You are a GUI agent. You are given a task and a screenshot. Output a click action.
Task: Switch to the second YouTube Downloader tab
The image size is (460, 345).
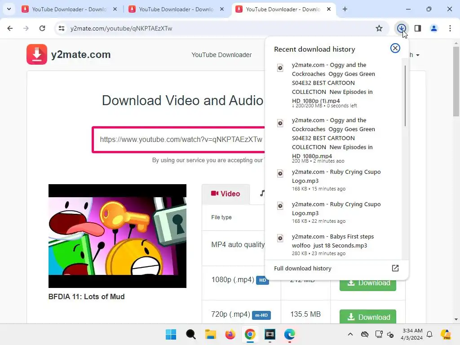[x=176, y=9]
